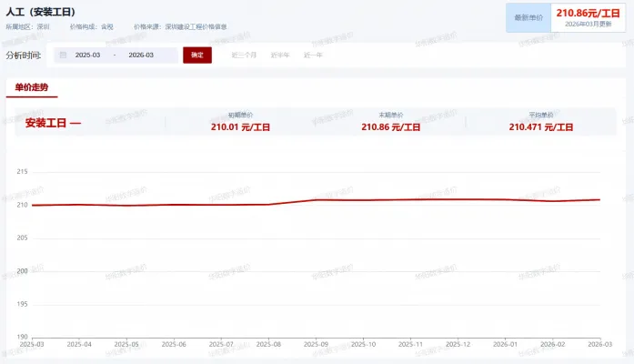Viewport: 634px width, 364px height.
Task: Click the 215 y-axis label
Action: coord(22,171)
